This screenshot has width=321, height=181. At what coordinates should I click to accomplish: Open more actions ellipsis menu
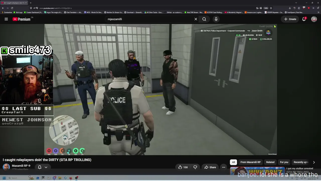tap(223, 167)
